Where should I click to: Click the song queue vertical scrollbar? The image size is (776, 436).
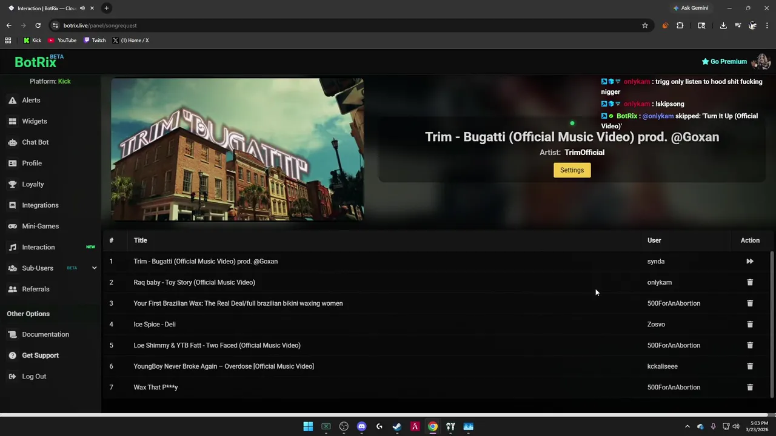[772, 324]
